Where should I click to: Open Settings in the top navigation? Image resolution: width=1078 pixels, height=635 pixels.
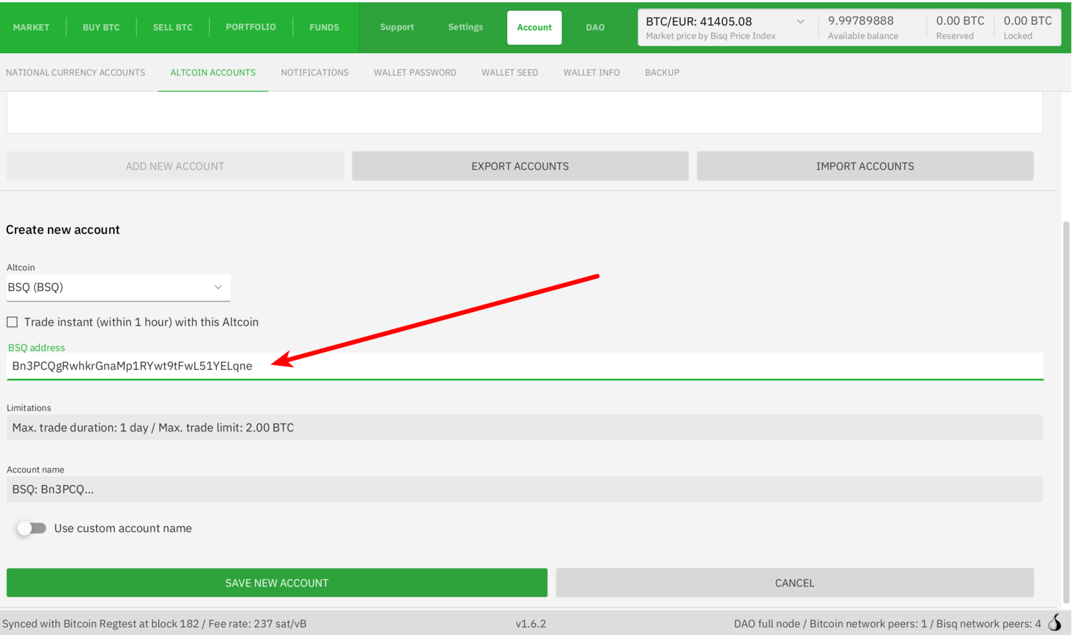pos(465,28)
